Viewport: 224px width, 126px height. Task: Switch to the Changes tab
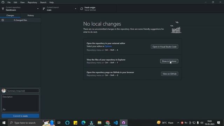(10, 15)
